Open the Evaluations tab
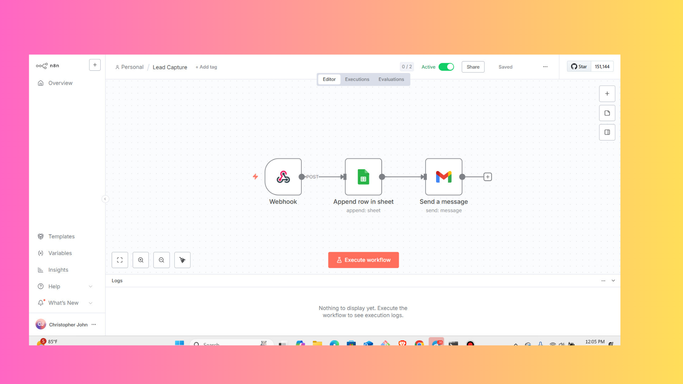 (x=391, y=79)
